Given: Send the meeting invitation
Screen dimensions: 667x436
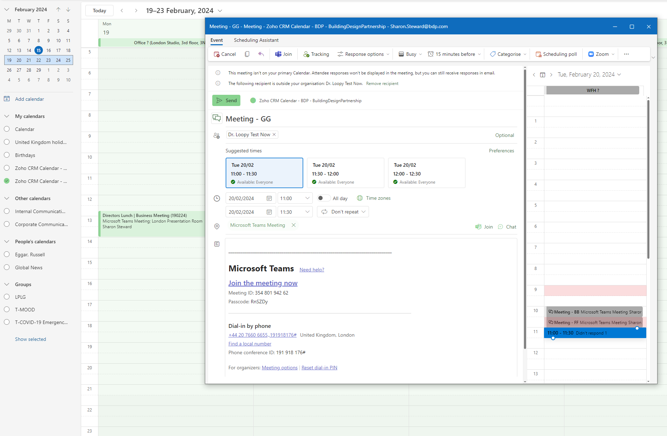Looking at the screenshot, I should click(x=226, y=100).
